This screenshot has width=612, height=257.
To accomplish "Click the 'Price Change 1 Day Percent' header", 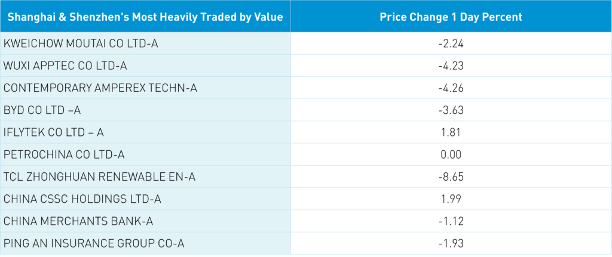I will [x=451, y=17].
